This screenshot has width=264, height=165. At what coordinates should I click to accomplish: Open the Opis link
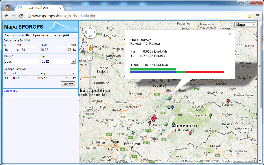pyautogui.click(x=6, y=91)
